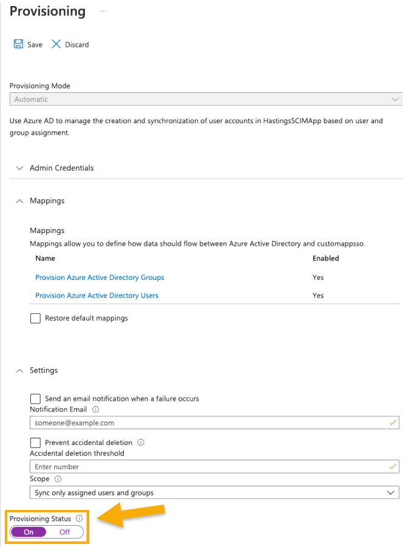This screenshot has width=403, height=547.
Task: Open the Scope dropdown
Action: 214,492
